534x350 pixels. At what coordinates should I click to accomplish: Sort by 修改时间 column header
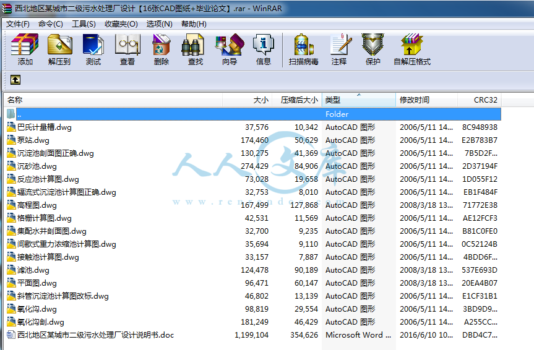pyautogui.click(x=426, y=100)
